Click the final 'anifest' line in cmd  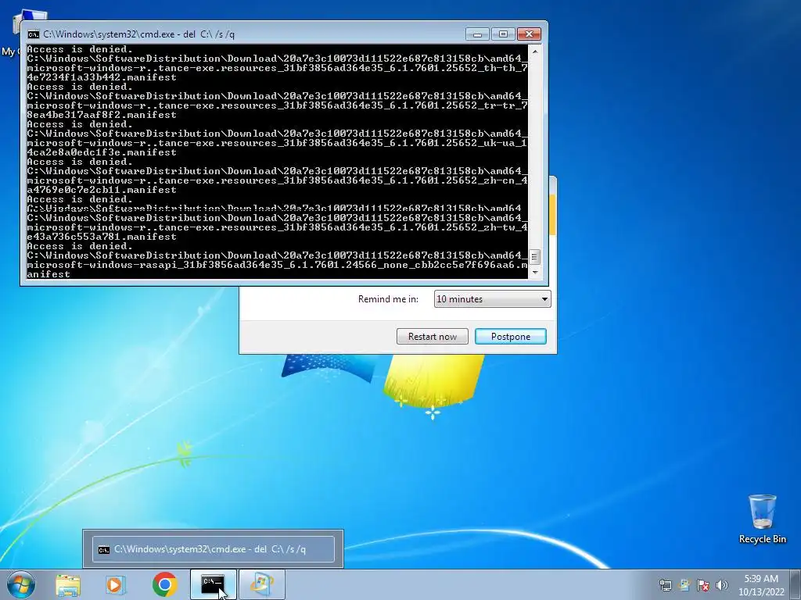(48, 274)
